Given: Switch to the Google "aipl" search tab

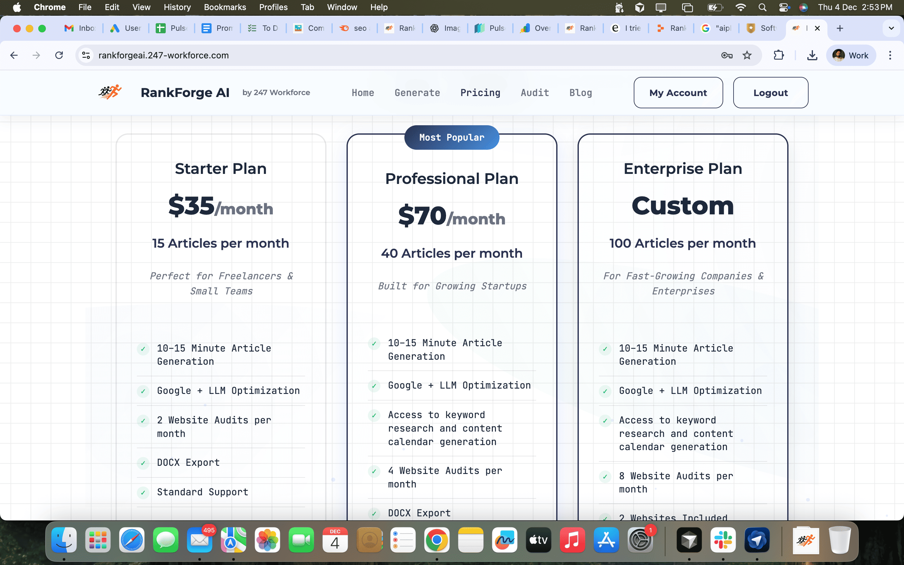Looking at the screenshot, I should pyautogui.click(x=717, y=28).
